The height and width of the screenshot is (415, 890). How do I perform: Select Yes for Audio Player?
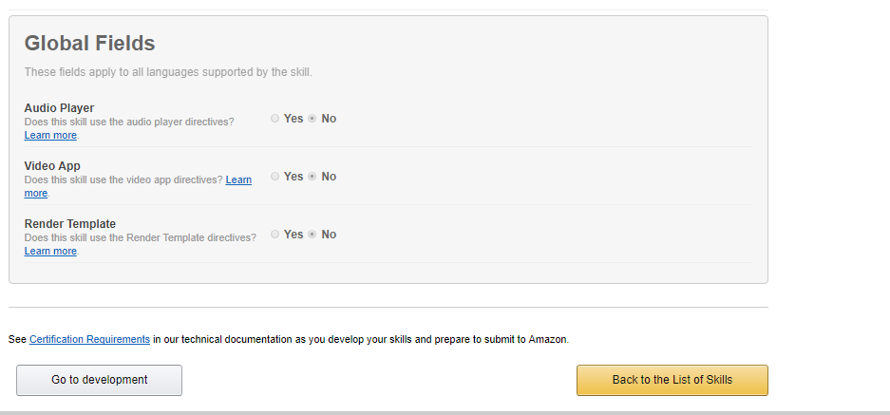(x=275, y=119)
